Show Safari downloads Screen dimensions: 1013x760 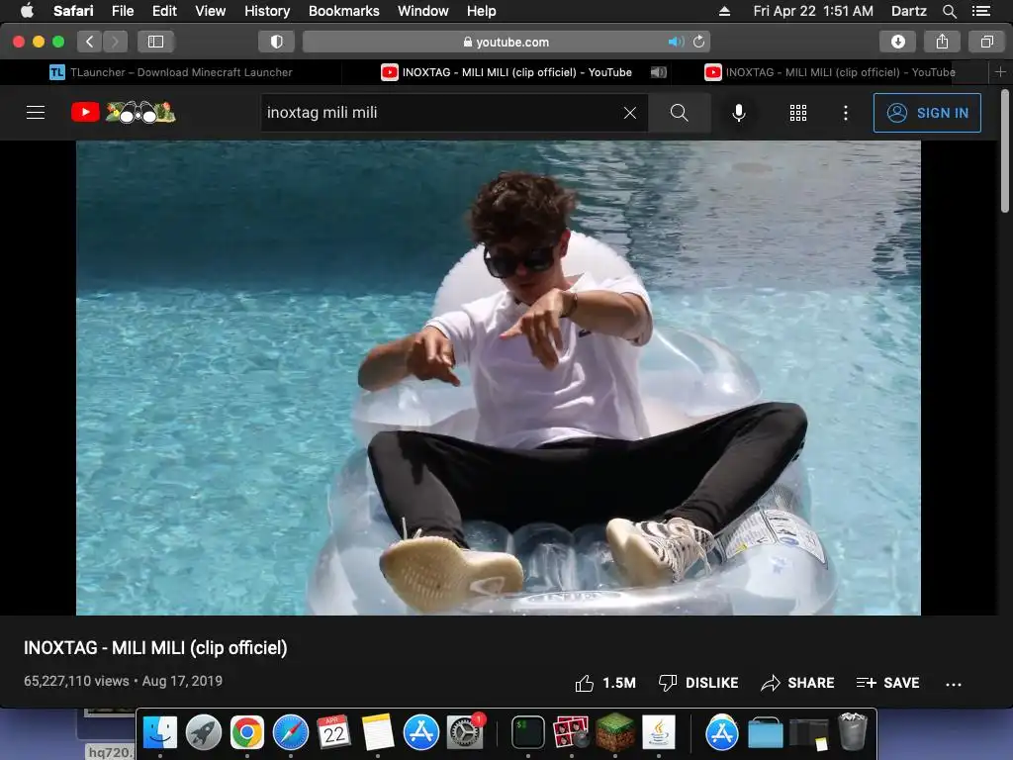coord(898,42)
